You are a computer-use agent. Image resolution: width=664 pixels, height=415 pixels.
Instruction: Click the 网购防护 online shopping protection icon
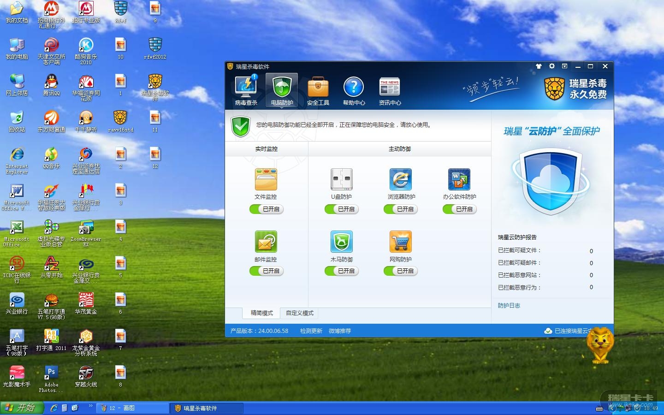coord(401,242)
